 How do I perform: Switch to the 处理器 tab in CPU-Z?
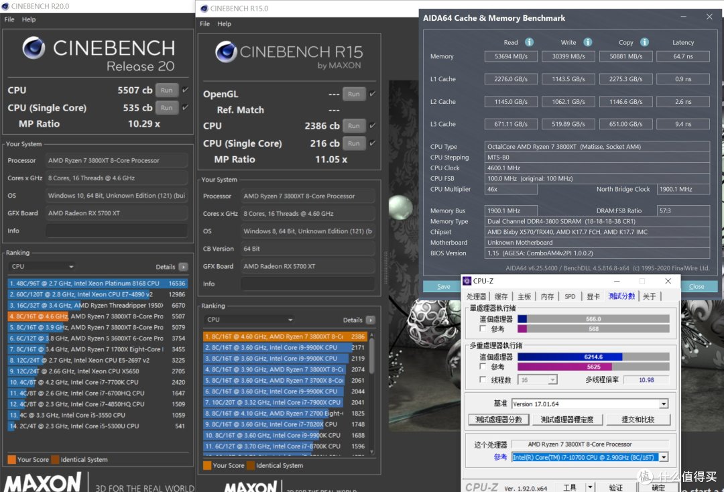point(476,296)
